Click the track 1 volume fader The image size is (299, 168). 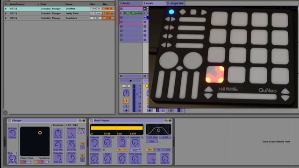137,94
